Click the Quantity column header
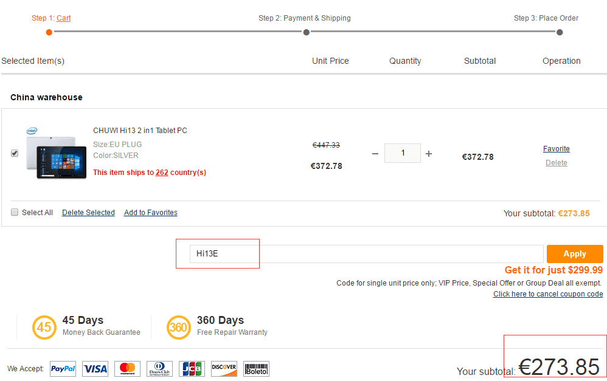Image resolution: width=607 pixels, height=381 pixels. [405, 61]
